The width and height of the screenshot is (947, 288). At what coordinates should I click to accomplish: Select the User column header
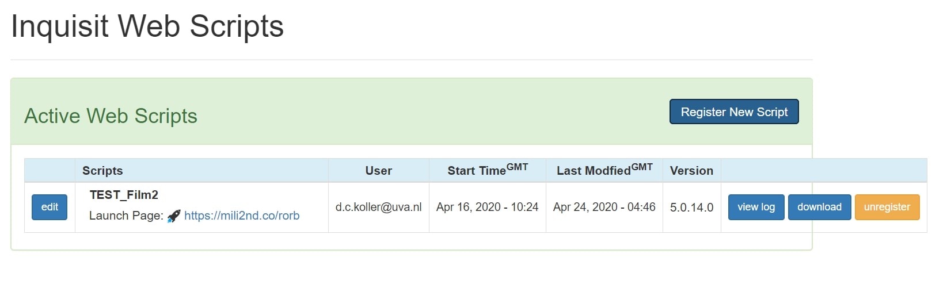tap(378, 171)
